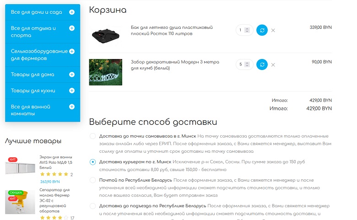The image size is (357, 220).
Task: Select courier delivery in Minsk option
Action: 93,162
